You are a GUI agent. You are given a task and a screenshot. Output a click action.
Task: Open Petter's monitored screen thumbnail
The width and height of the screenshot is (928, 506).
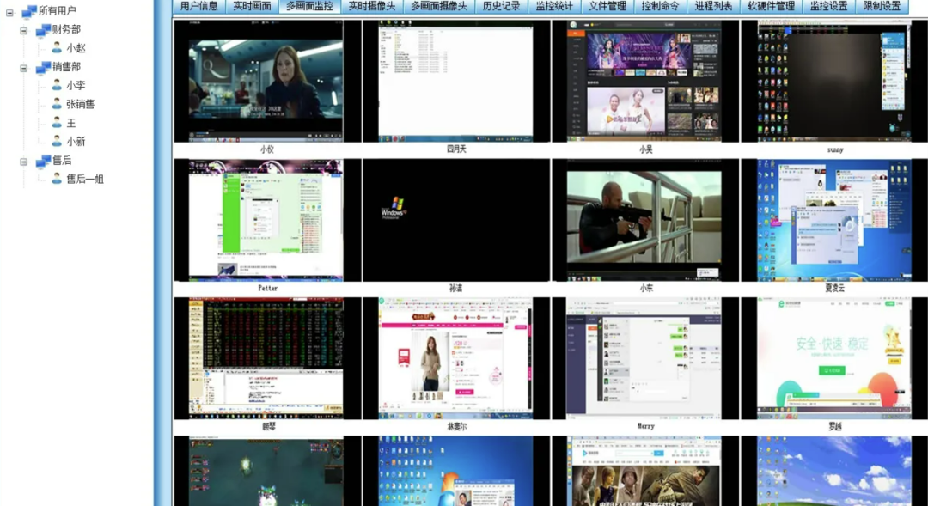click(x=267, y=220)
